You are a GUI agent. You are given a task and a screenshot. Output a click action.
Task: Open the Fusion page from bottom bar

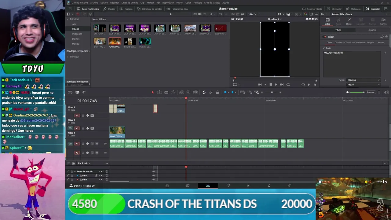228,185
